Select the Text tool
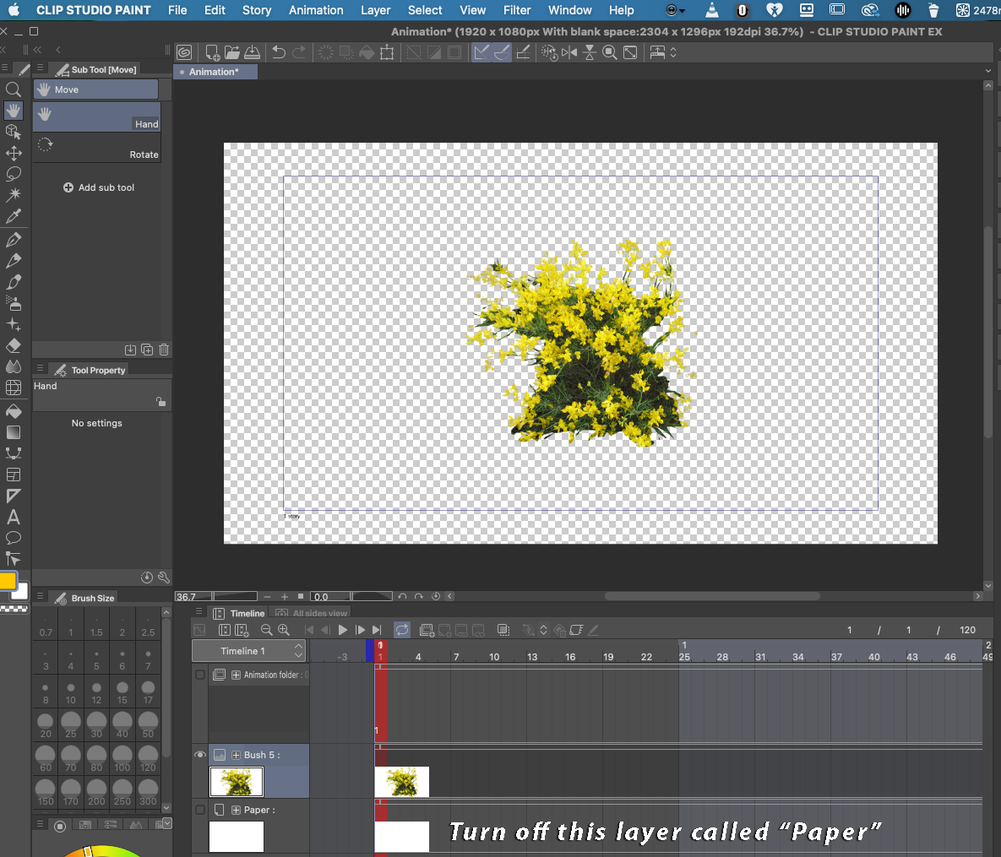 13,517
